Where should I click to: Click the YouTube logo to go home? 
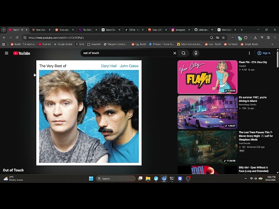pos(21,53)
